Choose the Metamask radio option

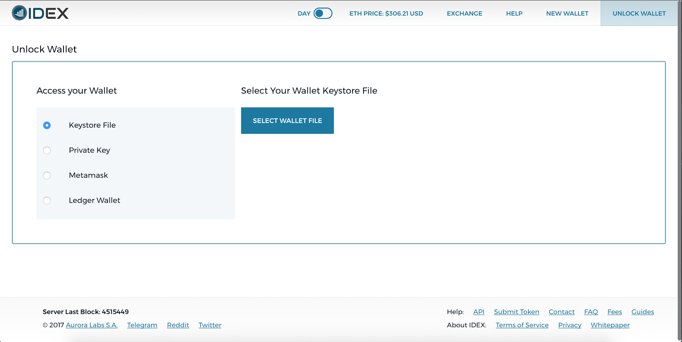point(47,175)
